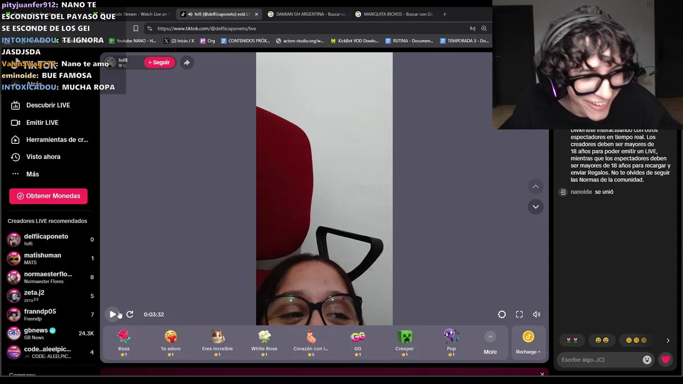Send the Eres increíble cat gift
Image resolution: width=683 pixels, height=384 pixels.
point(217,343)
